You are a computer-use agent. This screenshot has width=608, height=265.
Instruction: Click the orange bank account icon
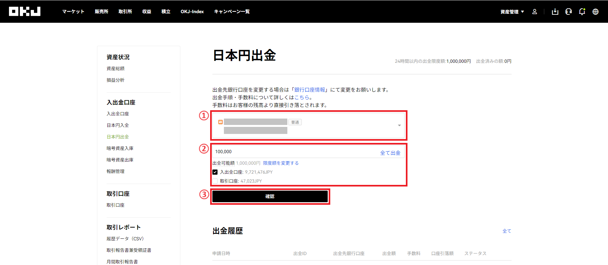click(x=220, y=122)
